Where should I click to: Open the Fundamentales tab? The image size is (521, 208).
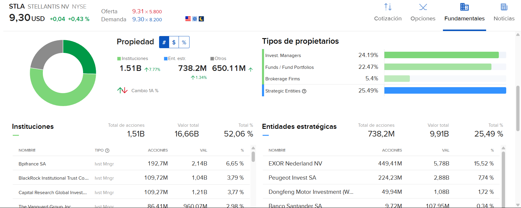(464, 18)
